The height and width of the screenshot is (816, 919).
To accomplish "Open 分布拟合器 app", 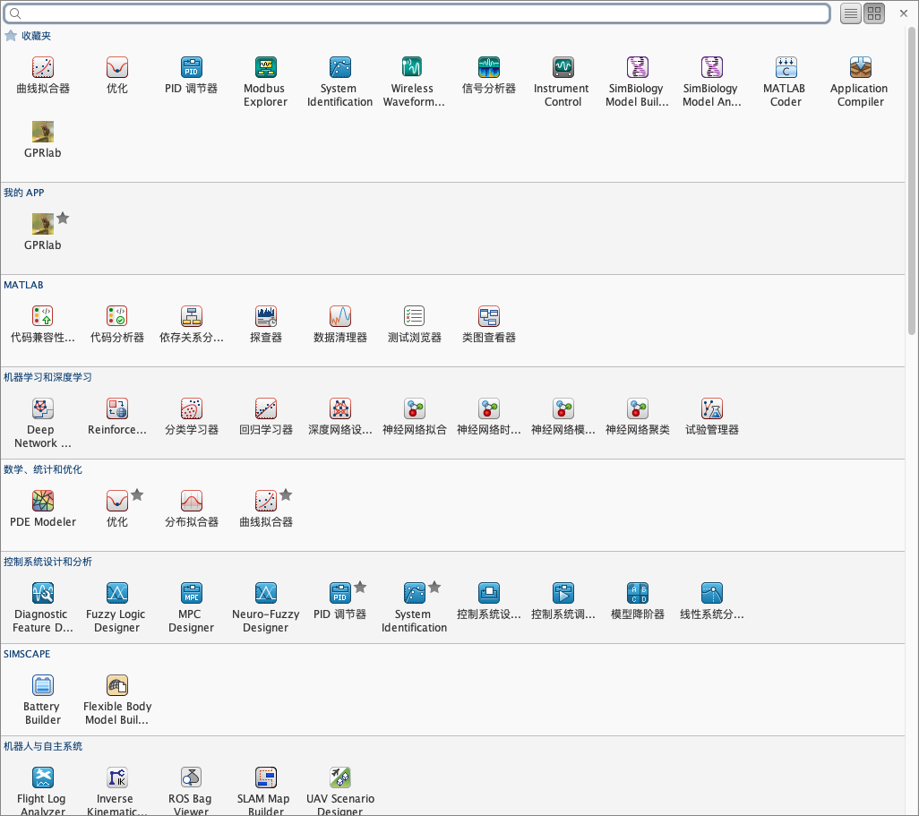I will coord(191,509).
